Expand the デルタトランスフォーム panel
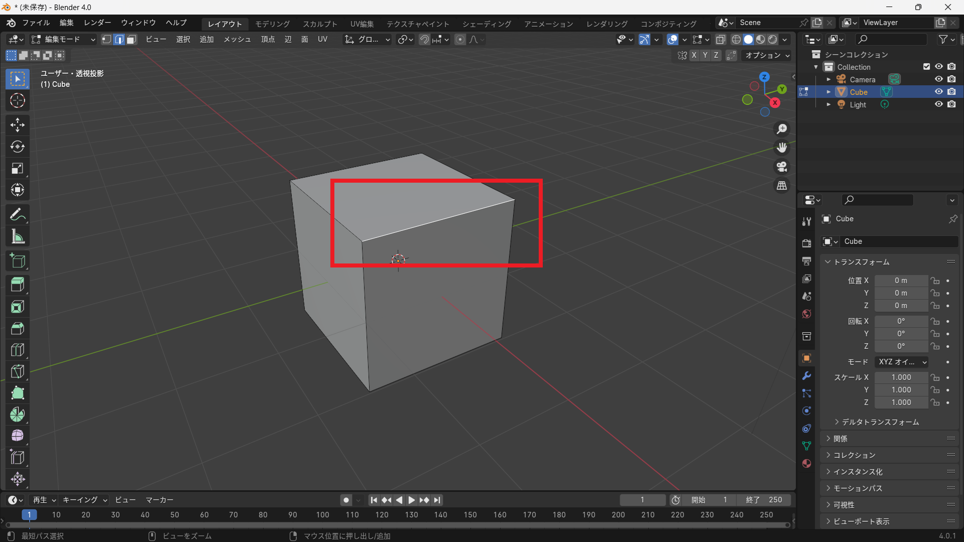 click(x=880, y=422)
